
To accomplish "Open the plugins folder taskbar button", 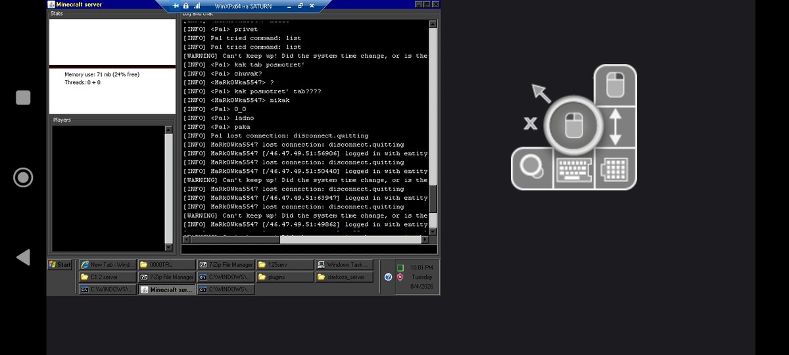I will click(285, 277).
